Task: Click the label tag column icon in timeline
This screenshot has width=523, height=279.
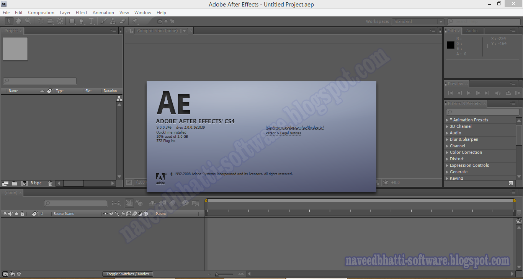Action: pos(34,214)
